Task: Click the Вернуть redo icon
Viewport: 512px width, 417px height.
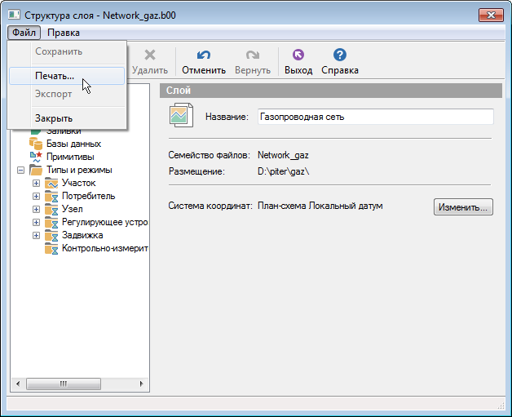Action: tap(253, 55)
